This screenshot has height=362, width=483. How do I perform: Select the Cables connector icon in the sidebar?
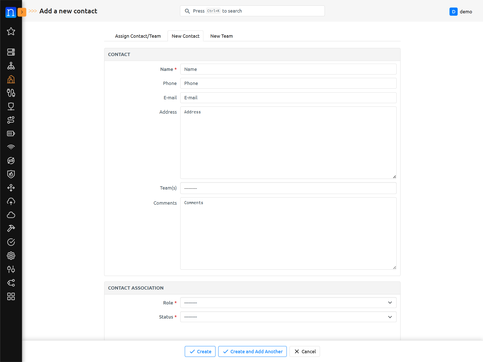point(11,93)
